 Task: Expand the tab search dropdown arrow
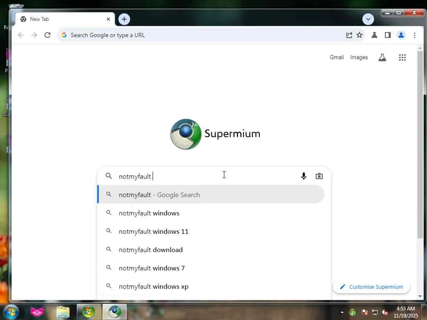click(368, 19)
